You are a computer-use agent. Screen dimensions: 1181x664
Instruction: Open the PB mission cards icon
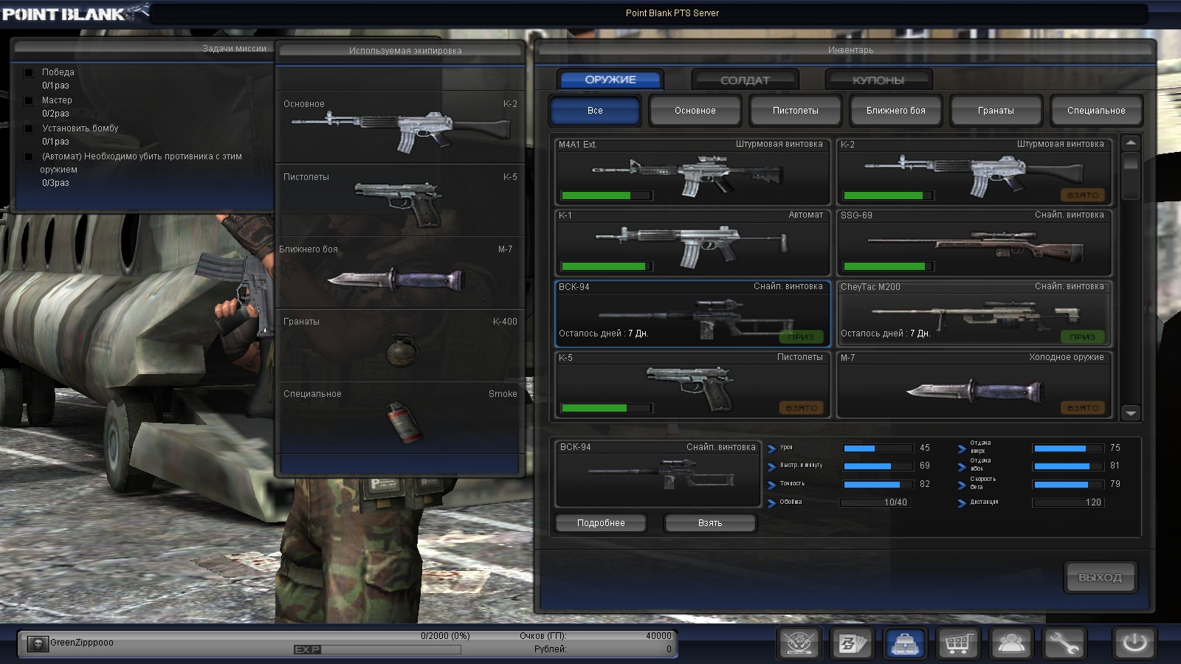click(851, 643)
